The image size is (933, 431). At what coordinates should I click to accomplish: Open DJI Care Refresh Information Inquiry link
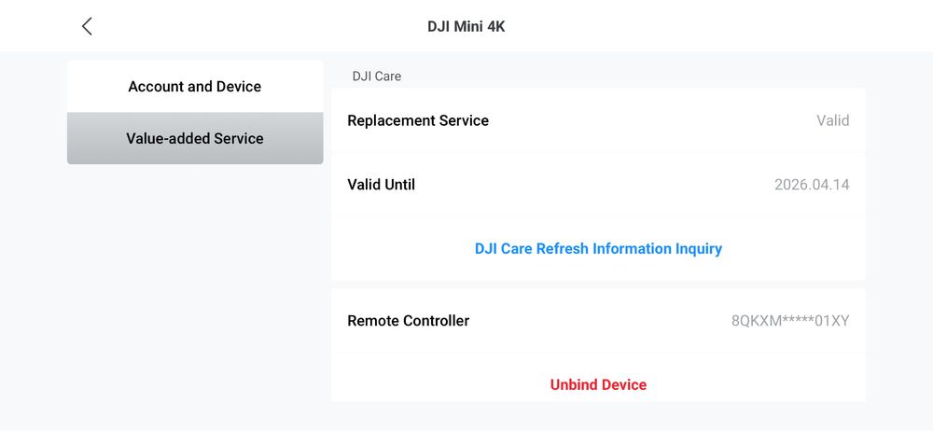coord(598,248)
